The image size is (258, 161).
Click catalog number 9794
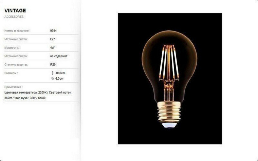pos(53,31)
